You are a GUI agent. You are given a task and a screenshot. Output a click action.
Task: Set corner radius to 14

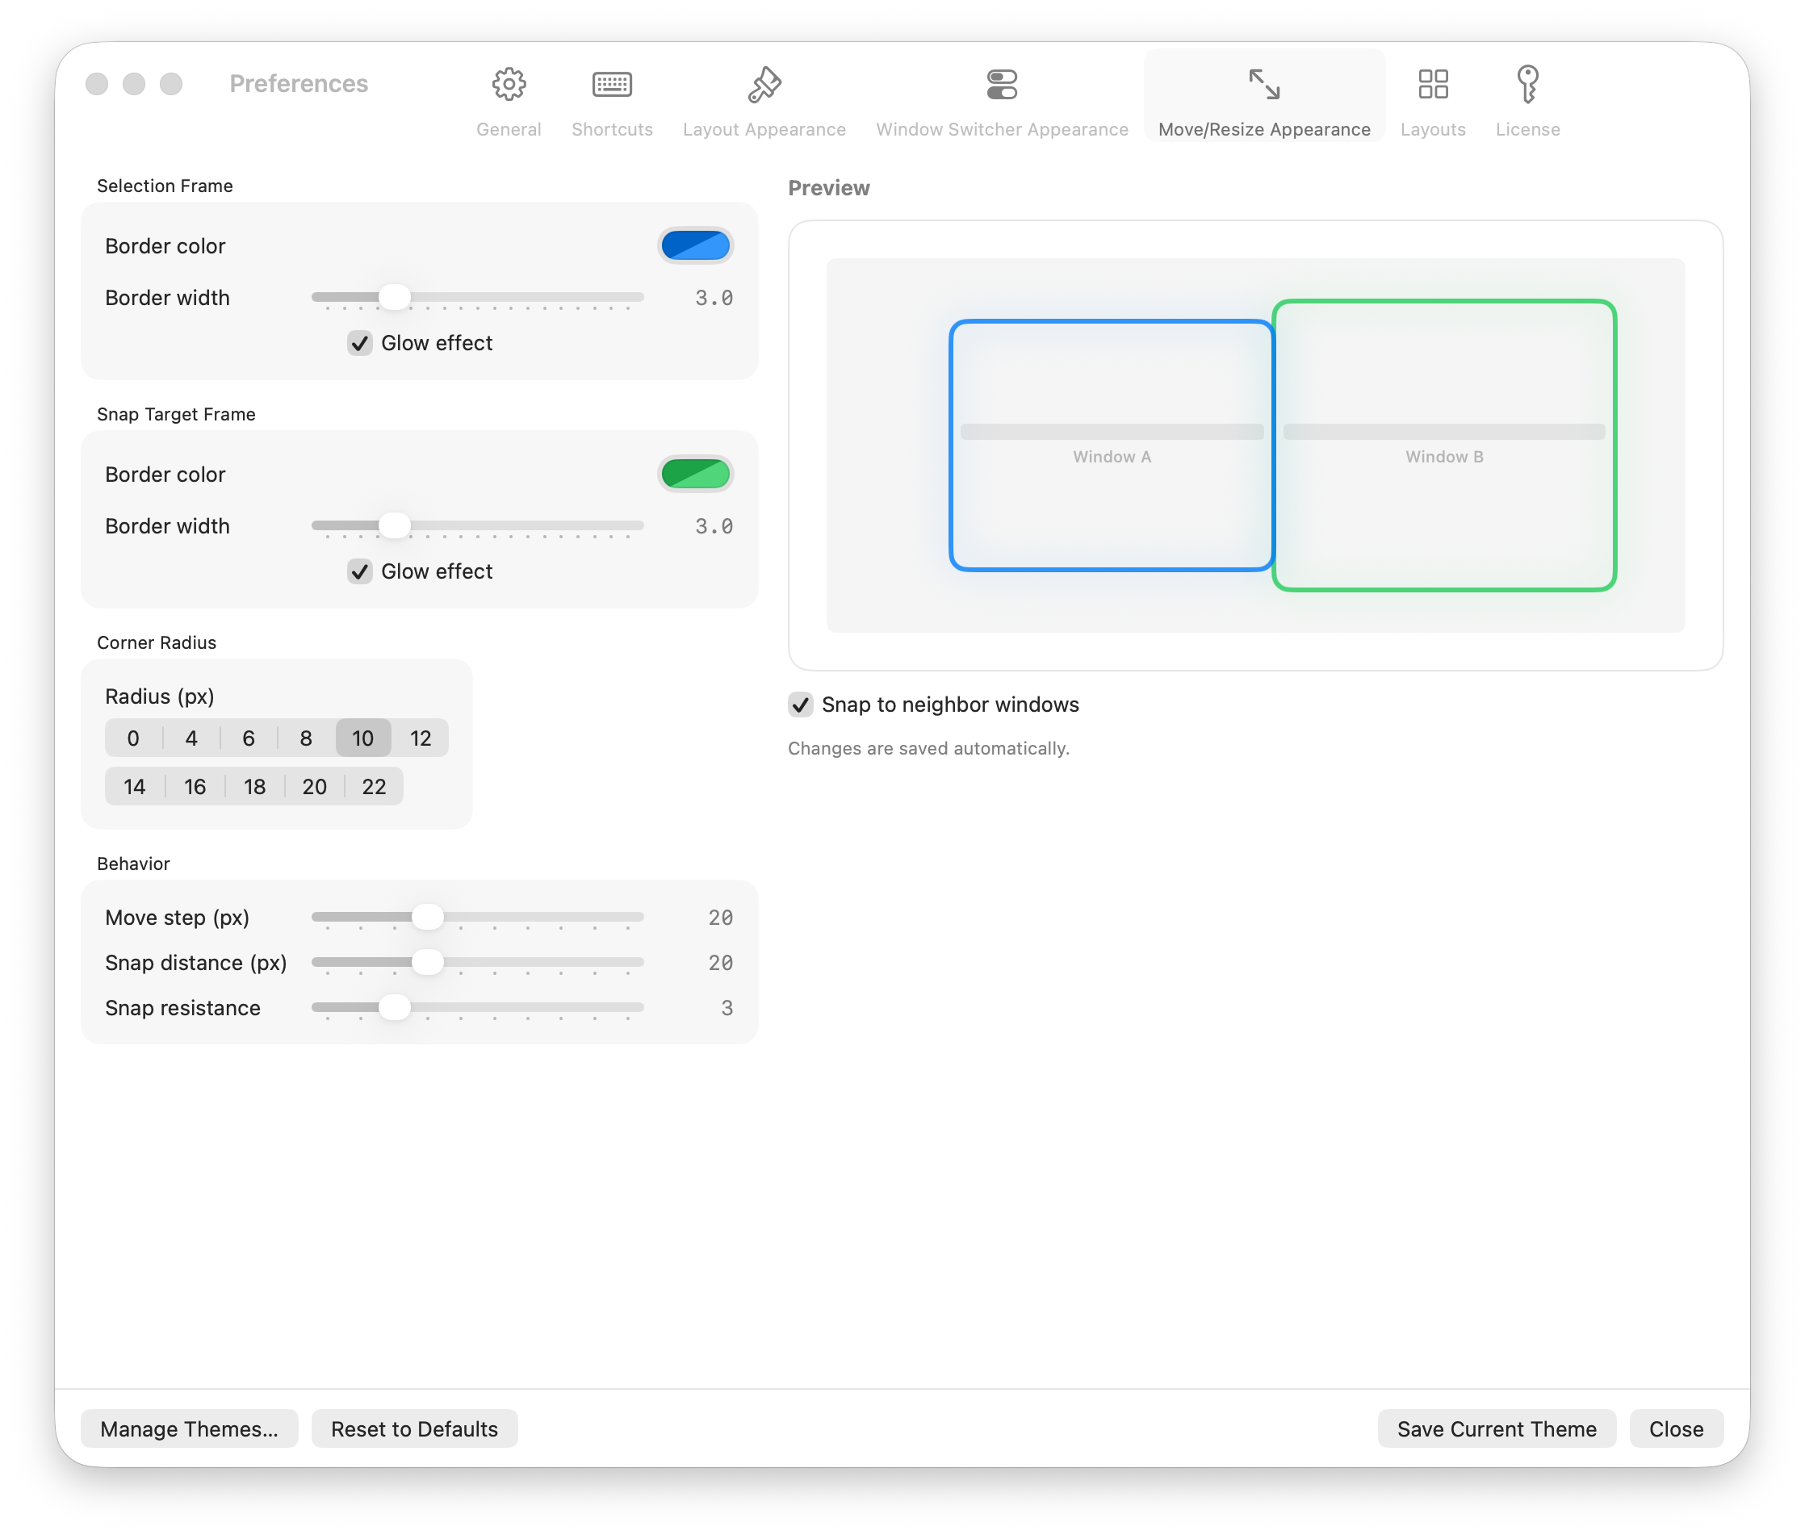(x=134, y=787)
